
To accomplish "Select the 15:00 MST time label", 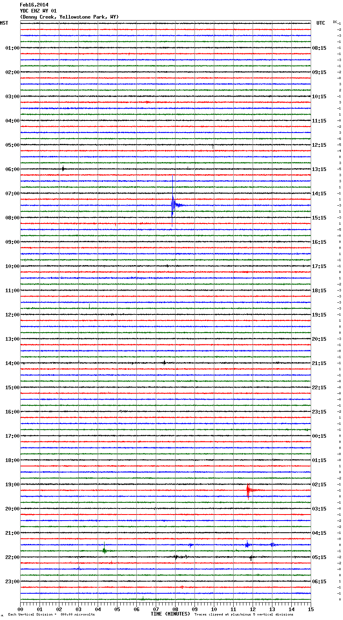I will click(x=13, y=388).
